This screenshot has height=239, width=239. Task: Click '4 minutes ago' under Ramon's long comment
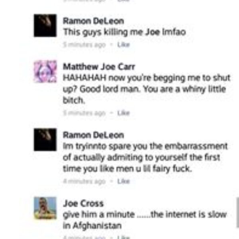[x=84, y=181]
